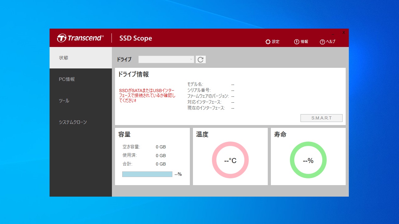Click 現在のインターフェース: label
399x224 pixels.
(206, 108)
